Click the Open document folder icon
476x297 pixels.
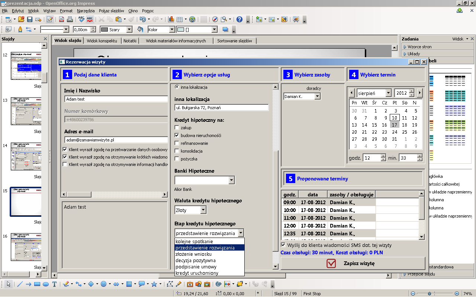click(x=21, y=19)
